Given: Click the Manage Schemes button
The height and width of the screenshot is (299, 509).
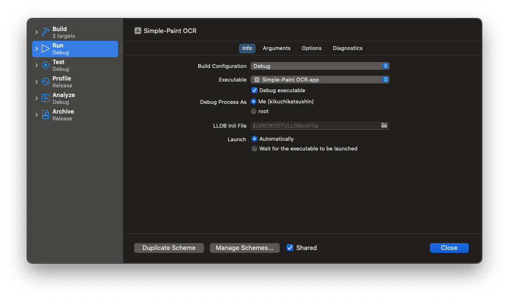Looking at the screenshot, I should 244,248.
